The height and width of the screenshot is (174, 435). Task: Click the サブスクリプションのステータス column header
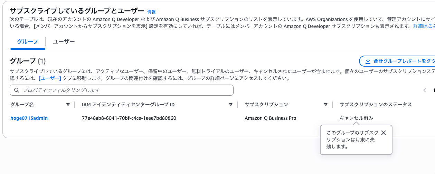(x=376, y=105)
